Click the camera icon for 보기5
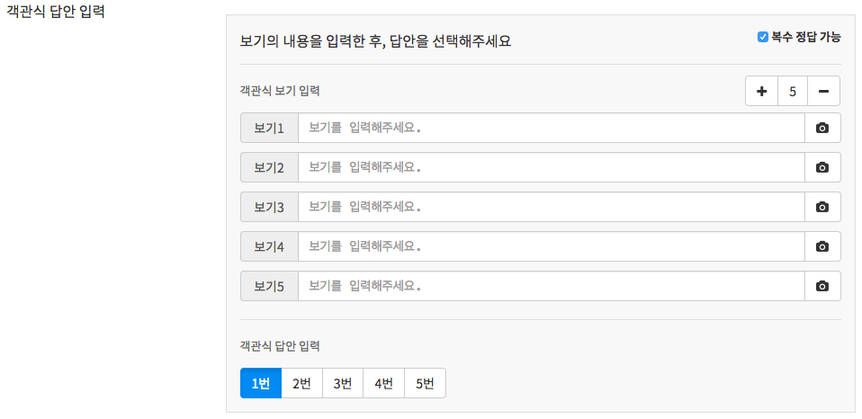This screenshot has width=862, height=419. tap(822, 286)
